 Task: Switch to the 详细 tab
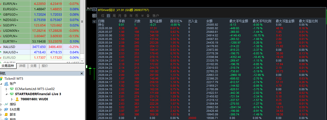tap(22, 66)
